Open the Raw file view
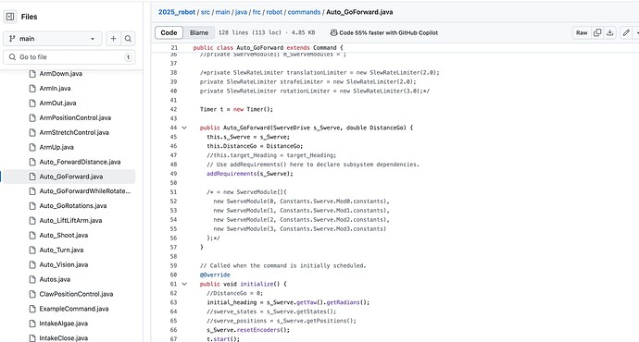 point(582,33)
